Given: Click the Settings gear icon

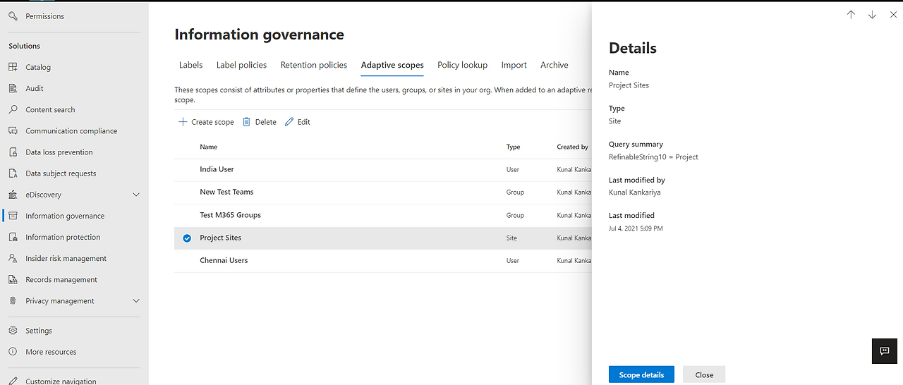Looking at the screenshot, I should pyautogui.click(x=13, y=330).
